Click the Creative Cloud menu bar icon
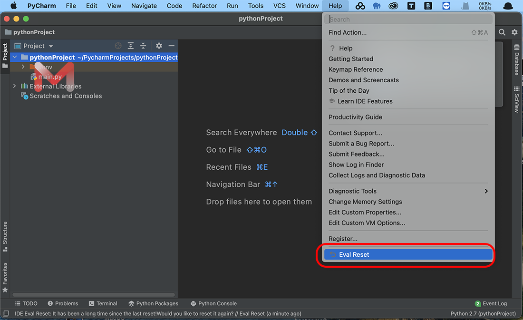Image resolution: width=523 pixels, height=320 pixels. click(x=393, y=6)
